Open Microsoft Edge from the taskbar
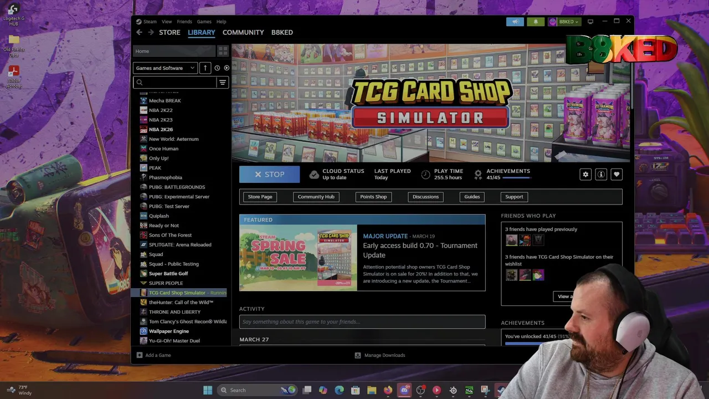 pyautogui.click(x=339, y=390)
